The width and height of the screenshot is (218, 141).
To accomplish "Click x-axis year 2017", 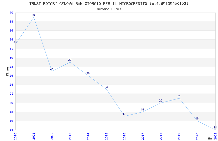I will tap(143, 136).
